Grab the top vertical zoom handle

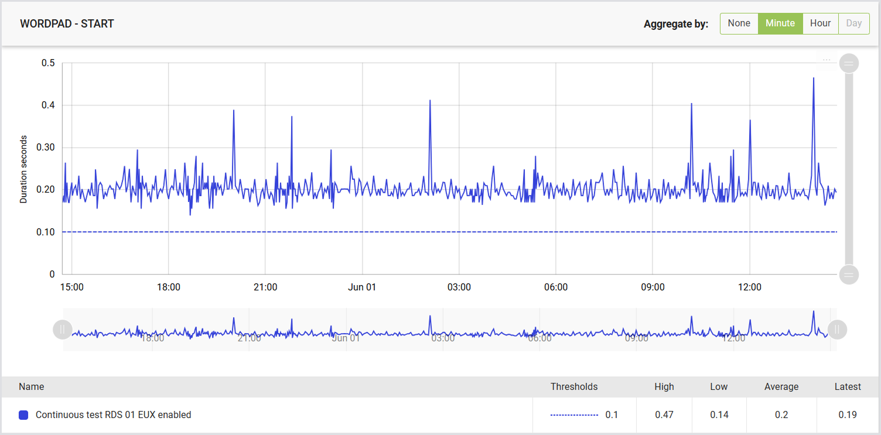[849, 63]
